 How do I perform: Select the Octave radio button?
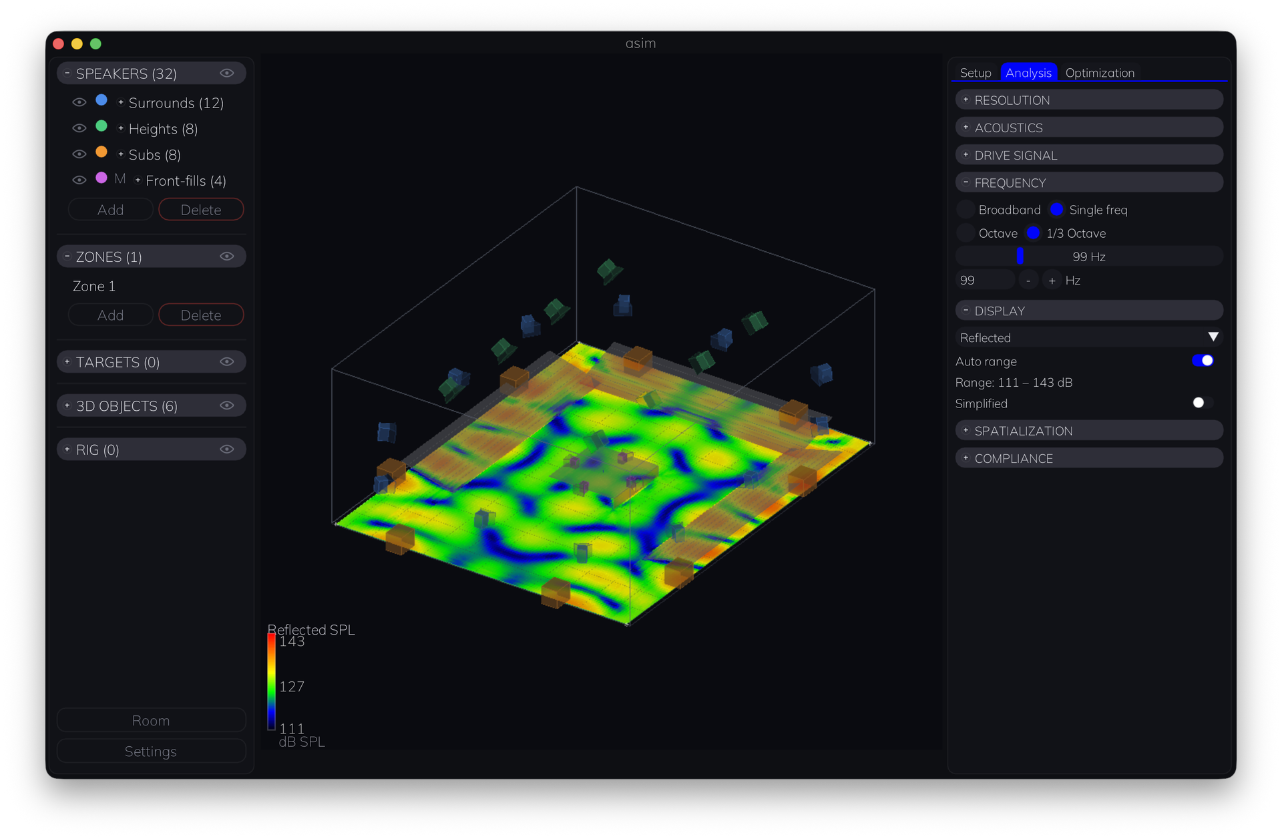click(x=966, y=233)
